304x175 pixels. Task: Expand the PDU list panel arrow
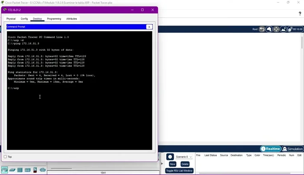[x=162, y=163]
